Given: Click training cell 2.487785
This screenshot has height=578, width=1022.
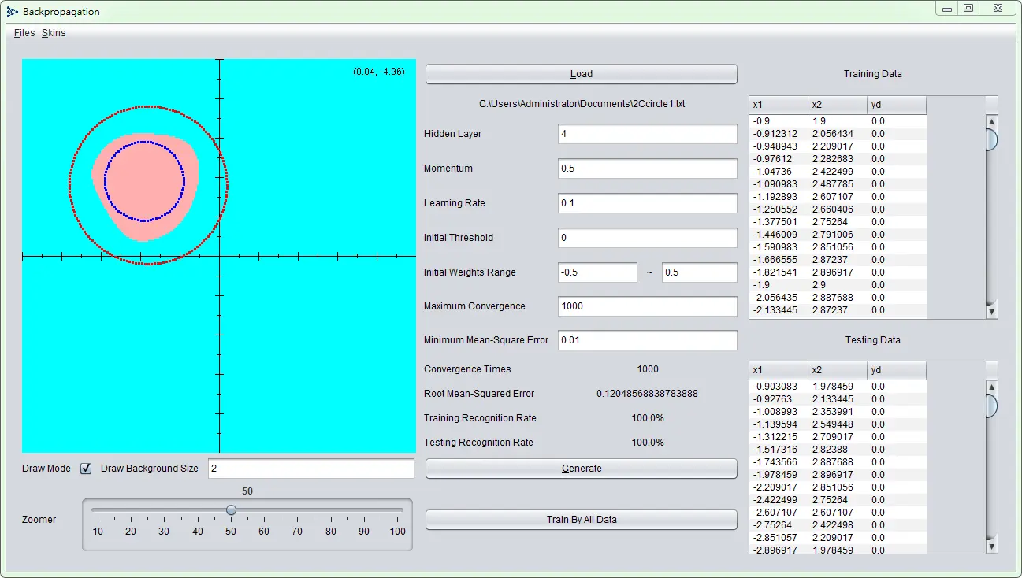Looking at the screenshot, I should [838, 184].
